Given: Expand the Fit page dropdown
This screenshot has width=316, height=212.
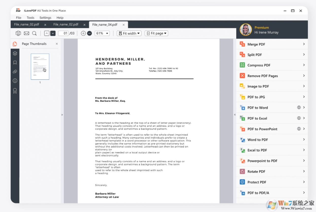Looking at the screenshot, I should click(156, 33).
